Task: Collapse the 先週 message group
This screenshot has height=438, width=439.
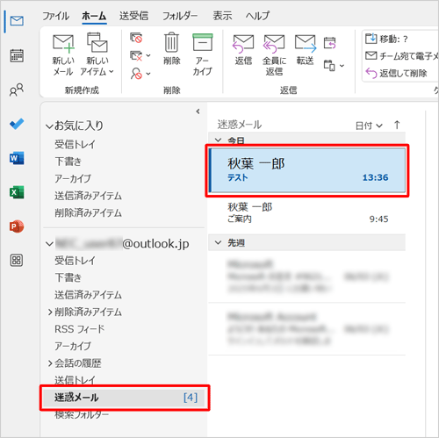Action: coord(218,242)
